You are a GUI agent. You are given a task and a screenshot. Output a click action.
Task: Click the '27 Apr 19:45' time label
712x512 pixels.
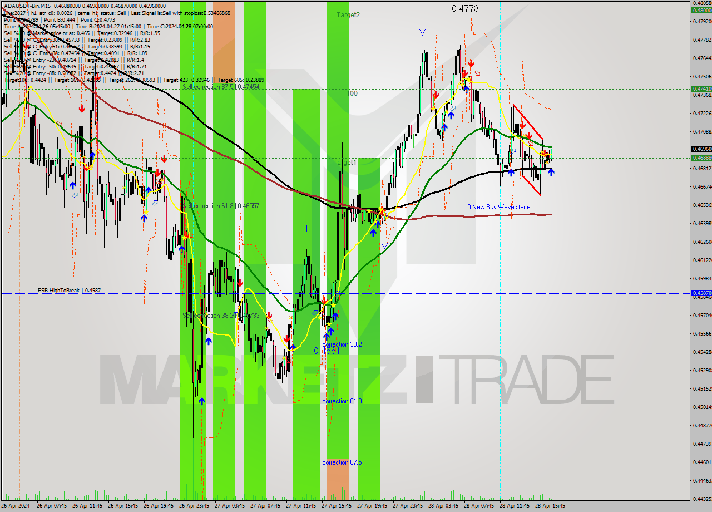(373, 506)
